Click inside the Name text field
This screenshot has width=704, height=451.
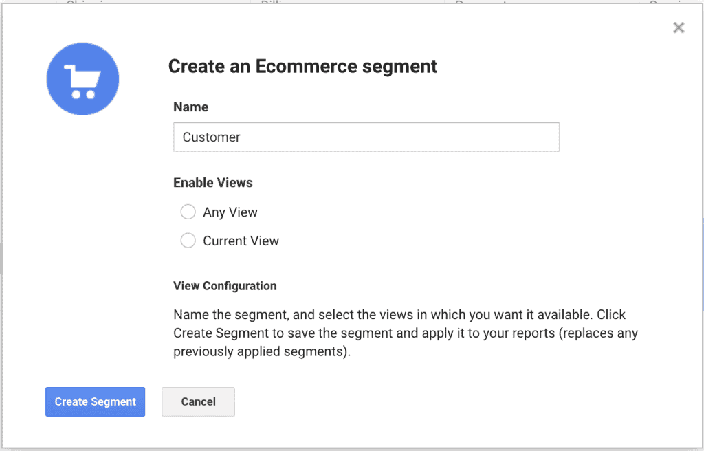coord(366,137)
